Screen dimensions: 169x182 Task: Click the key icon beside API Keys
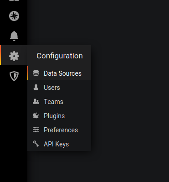[36, 144]
